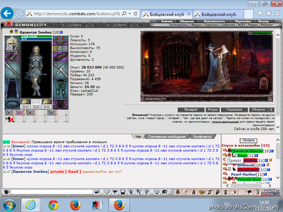Open the Рейтинг link
The height and width of the screenshot is (212, 283).
[x=267, y=24]
